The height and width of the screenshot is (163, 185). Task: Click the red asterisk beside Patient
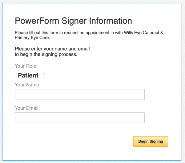[43, 74]
